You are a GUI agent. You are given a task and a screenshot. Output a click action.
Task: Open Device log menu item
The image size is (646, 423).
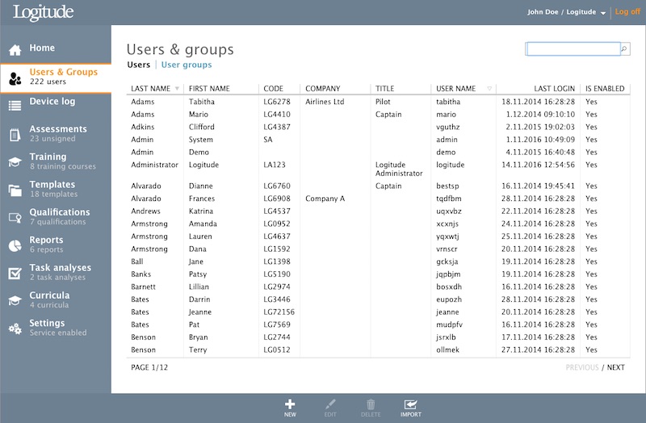pos(52,102)
